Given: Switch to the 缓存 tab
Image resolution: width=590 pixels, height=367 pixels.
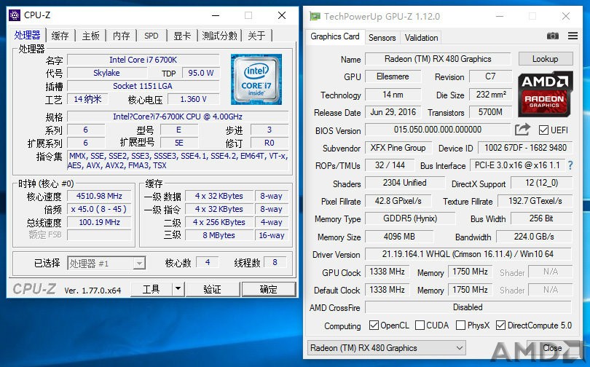Looking at the screenshot, I should click(x=60, y=36).
